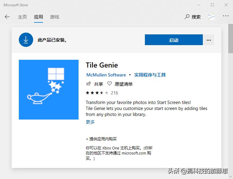This screenshot has width=233, height=179.
Task: Click the blue download circle icon
Action: pyautogui.click(x=26, y=40)
